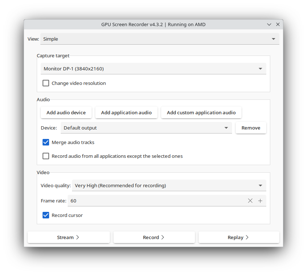Enable Change video resolution checkbox
307x275 pixels.
(x=46, y=83)
